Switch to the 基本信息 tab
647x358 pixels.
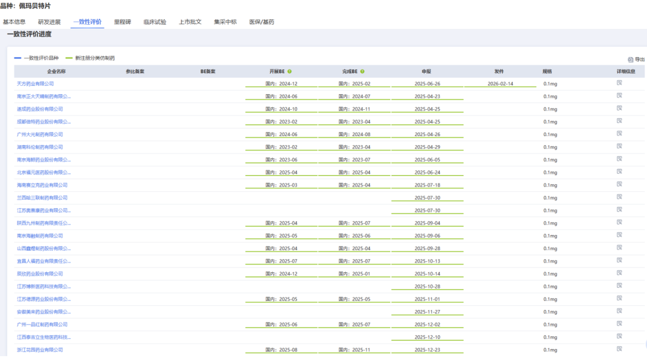[14, 22]
